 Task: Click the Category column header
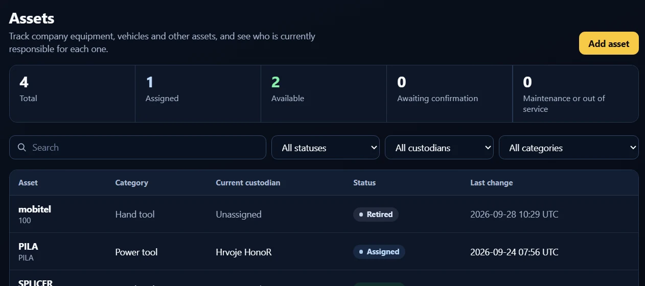(132, 183)
